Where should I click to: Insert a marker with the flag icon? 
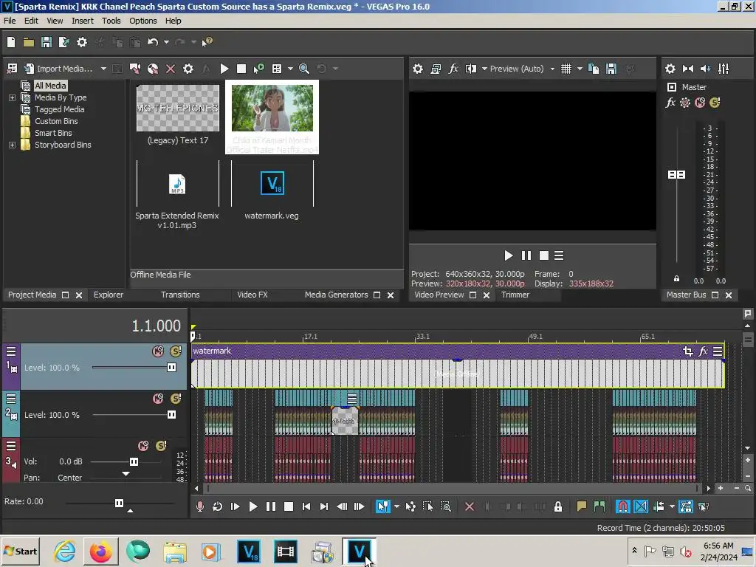[582, 506]
